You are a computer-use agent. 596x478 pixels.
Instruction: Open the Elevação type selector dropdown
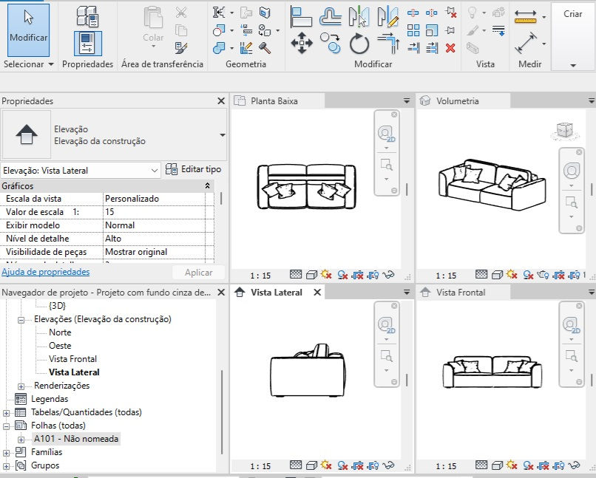click(x=223, y=134)
